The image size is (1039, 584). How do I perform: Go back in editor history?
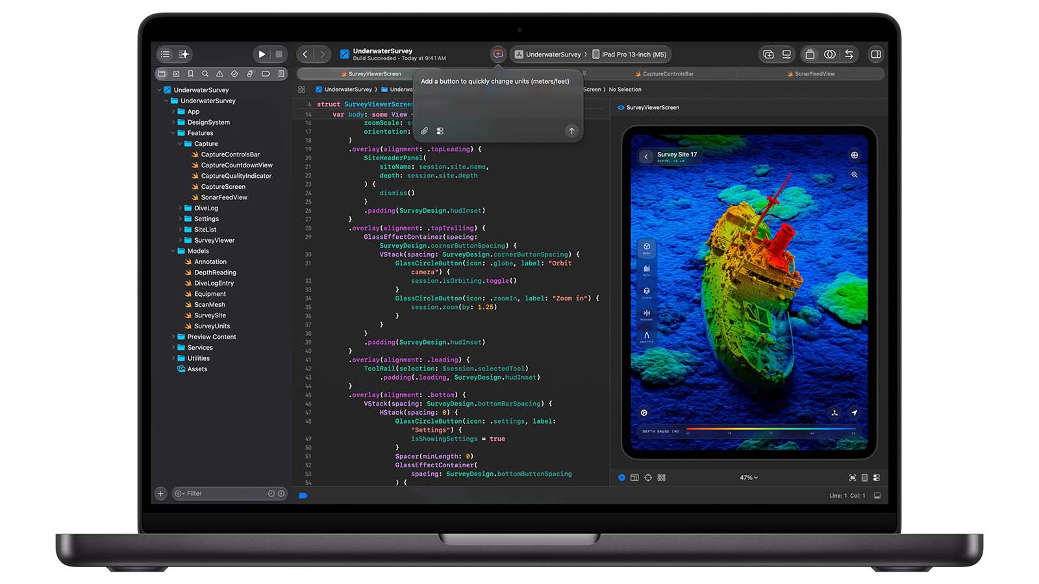coord(305,55)
